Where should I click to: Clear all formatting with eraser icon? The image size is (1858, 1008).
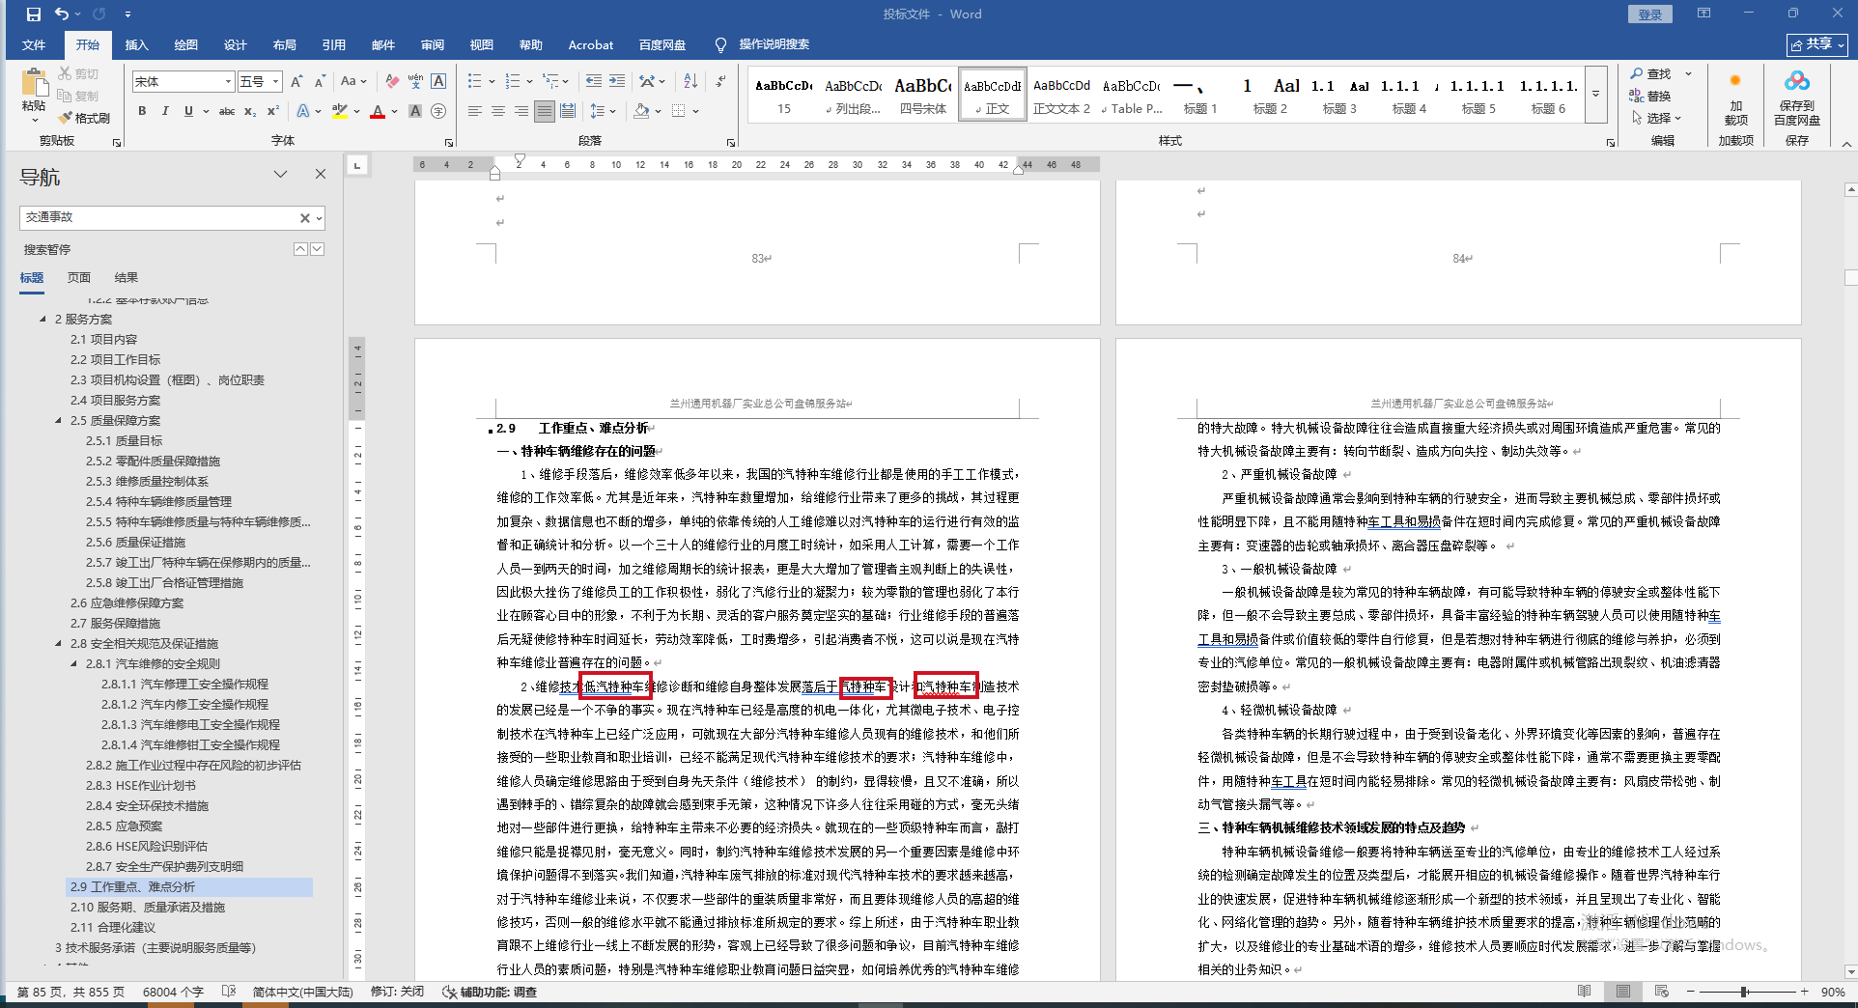coord(391,82)
